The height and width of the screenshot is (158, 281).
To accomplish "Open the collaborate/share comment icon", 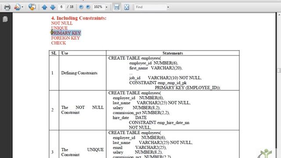I will pos(32,7).
